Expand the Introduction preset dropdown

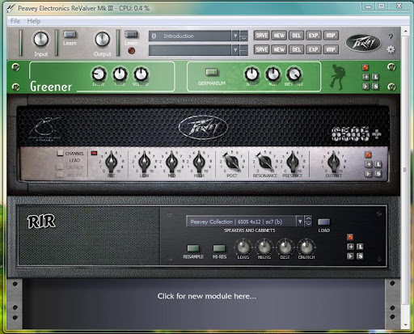click(235, 36)
